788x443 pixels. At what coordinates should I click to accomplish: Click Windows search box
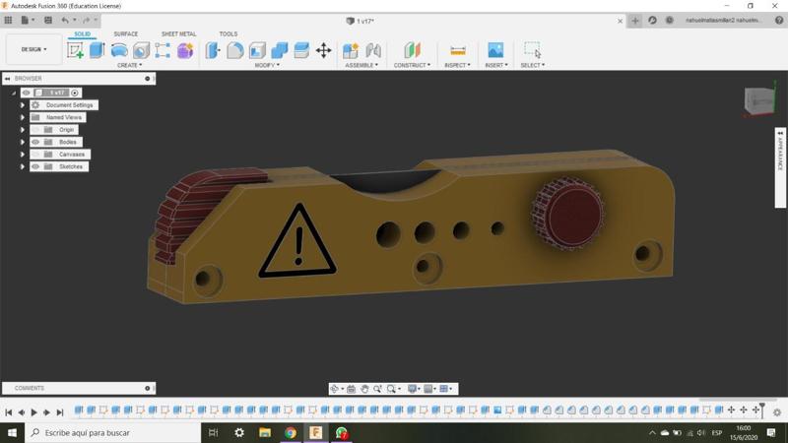click(113, 432)
